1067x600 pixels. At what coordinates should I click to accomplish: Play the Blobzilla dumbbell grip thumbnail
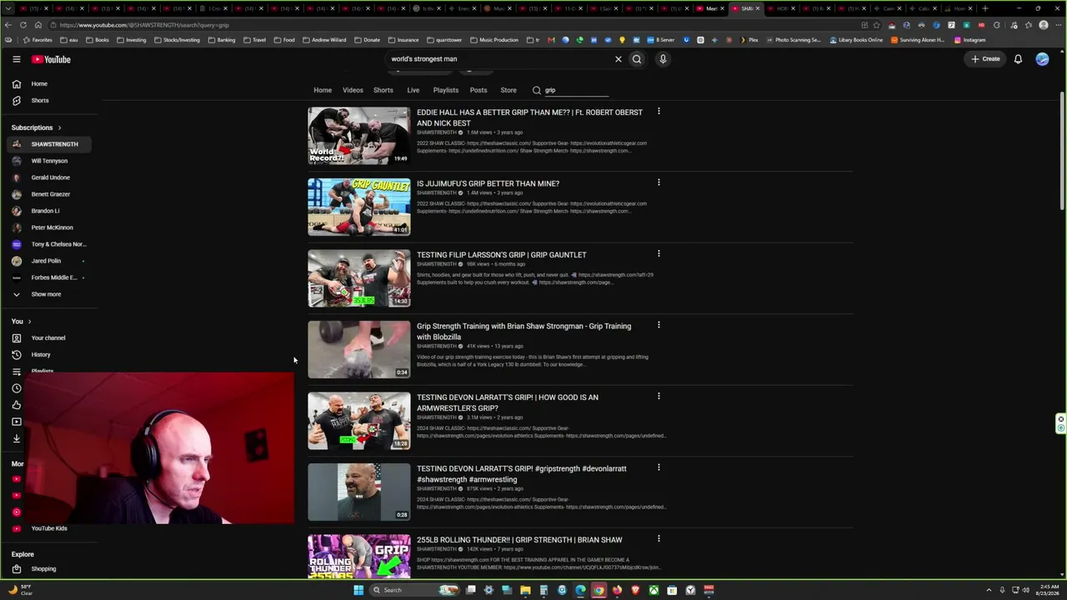pos(359,349)
